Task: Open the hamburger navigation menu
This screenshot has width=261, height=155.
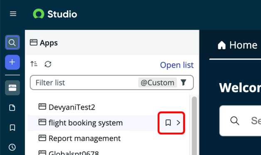Action: pyautogui.click(x=13, y=14)
